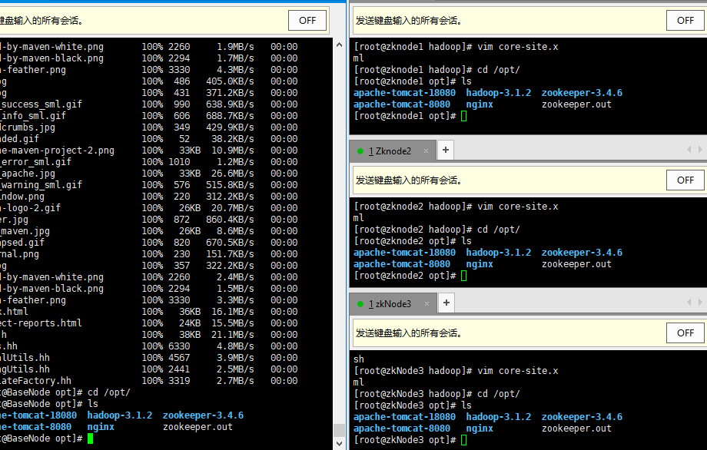This screenshot has width=707, height=450.
Task: Click keyboard-input broadcast message in zkNode3 pane
Action: [x=410, y=333]
